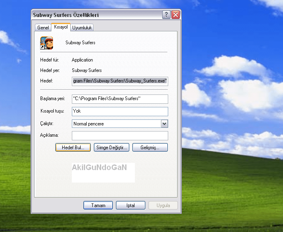
Task: Confirm with the Tamam button
Action: pyautogui.click(x=98, y=205)
